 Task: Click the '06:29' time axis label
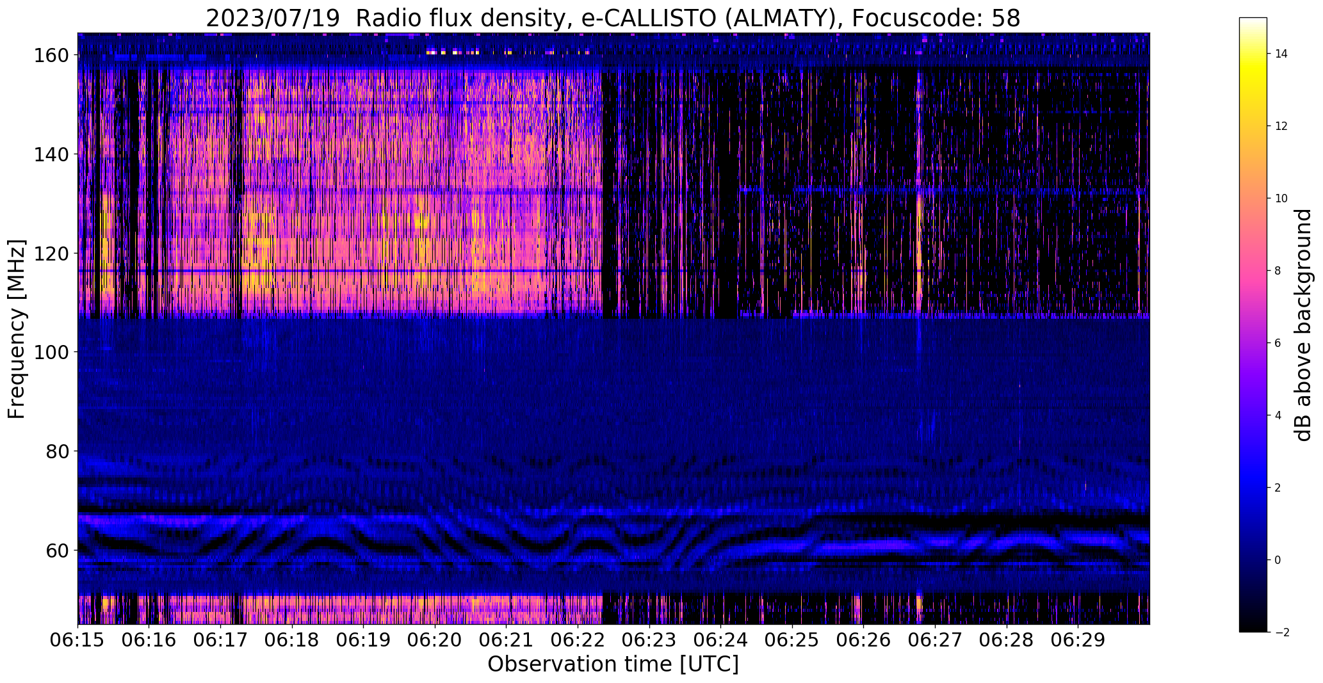click(x=1077, y=641)
